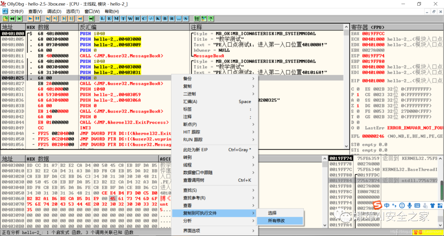This screenshot has height=236, width=444.
Task: Click the Sogou IME soft keyboard icon
Action: click(x=417, y=205)
